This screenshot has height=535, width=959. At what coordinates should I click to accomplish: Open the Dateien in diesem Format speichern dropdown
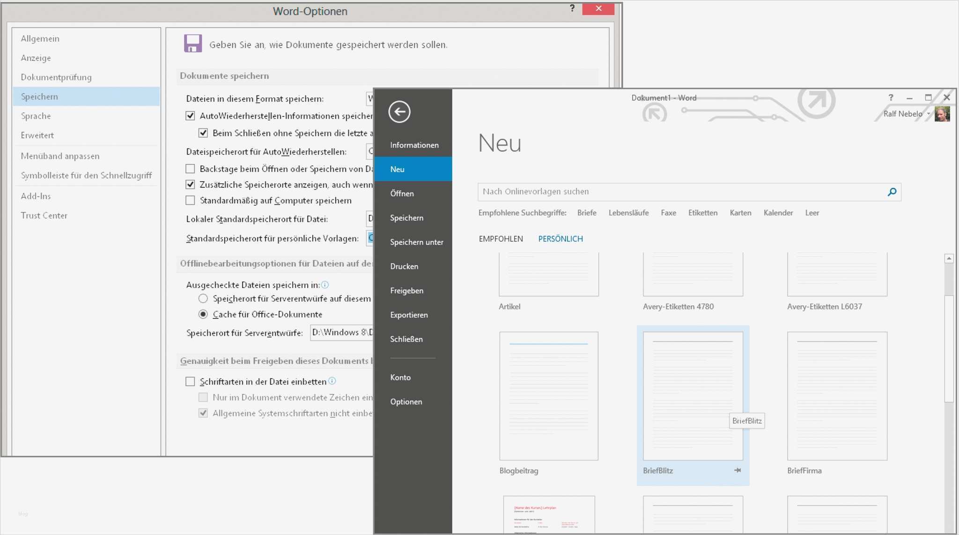pyautogui.click(x=370, y=98)
